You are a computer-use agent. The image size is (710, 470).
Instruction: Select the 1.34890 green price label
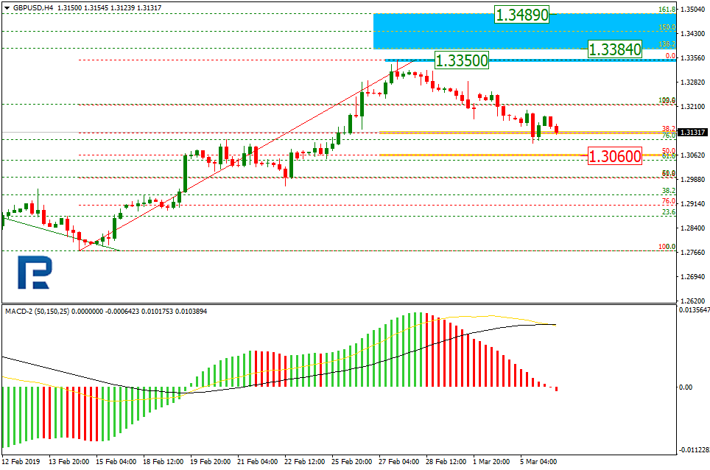[522, 15]
